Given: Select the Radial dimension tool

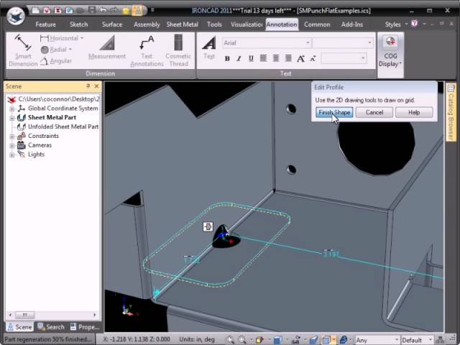Looking at the screenshot, I should tap(54, 50).
